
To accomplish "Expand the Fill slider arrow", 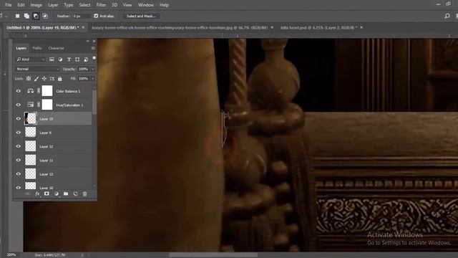I will (92, 79).
